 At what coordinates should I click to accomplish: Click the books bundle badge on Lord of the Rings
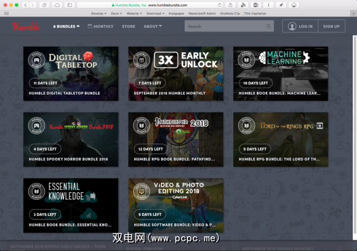tap(246, 126)
